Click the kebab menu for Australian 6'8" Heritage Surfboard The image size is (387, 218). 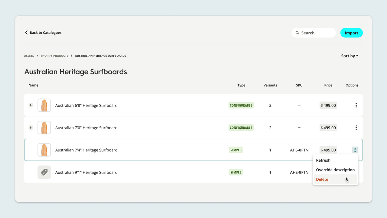[356, 105]
